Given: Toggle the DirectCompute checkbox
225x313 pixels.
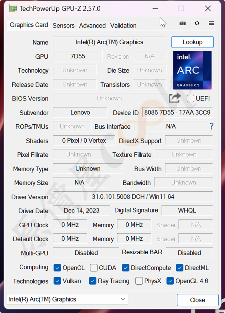Looking at the screenshot, I should click(x=125, y=268).
